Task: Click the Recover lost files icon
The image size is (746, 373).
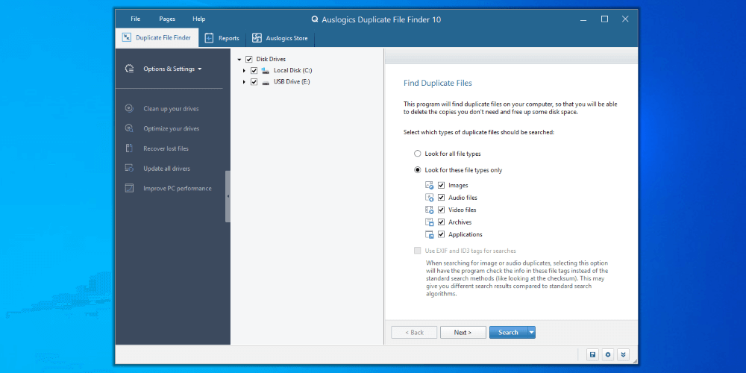Action: coord(129,148)
